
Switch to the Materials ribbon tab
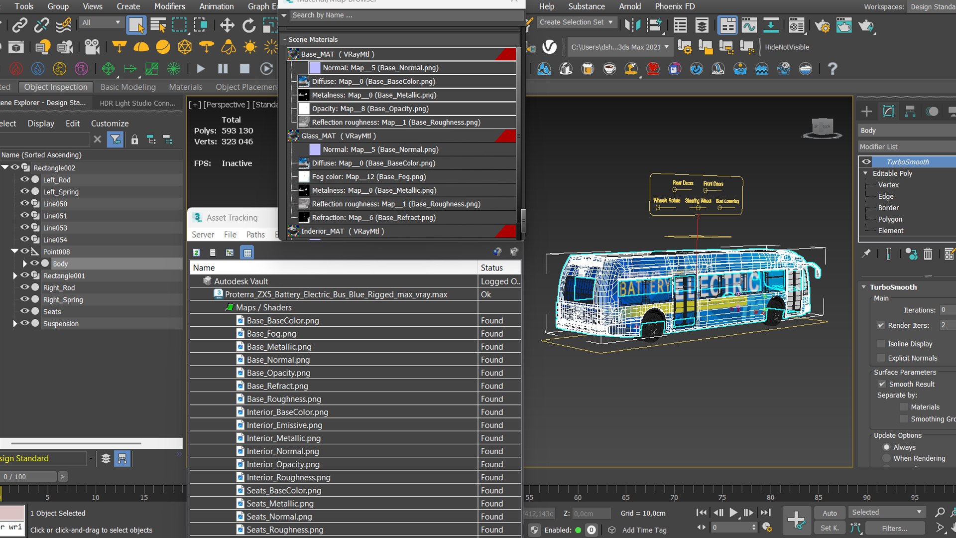coord(185,87)
